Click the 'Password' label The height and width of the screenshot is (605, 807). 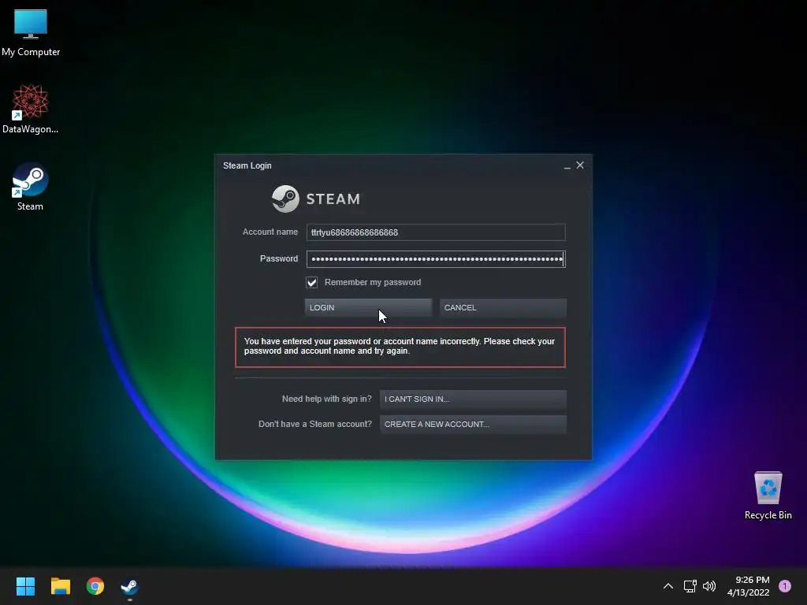(x=279, y=258)
